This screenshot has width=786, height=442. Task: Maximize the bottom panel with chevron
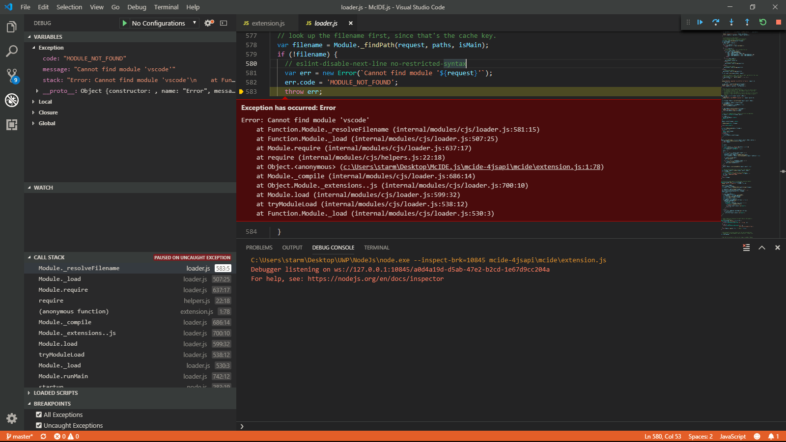(x=762, y=248)
